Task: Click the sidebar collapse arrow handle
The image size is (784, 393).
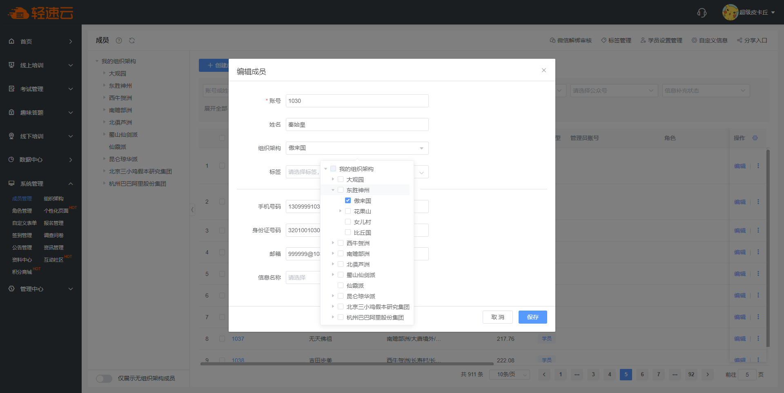Action: [192, 210]
